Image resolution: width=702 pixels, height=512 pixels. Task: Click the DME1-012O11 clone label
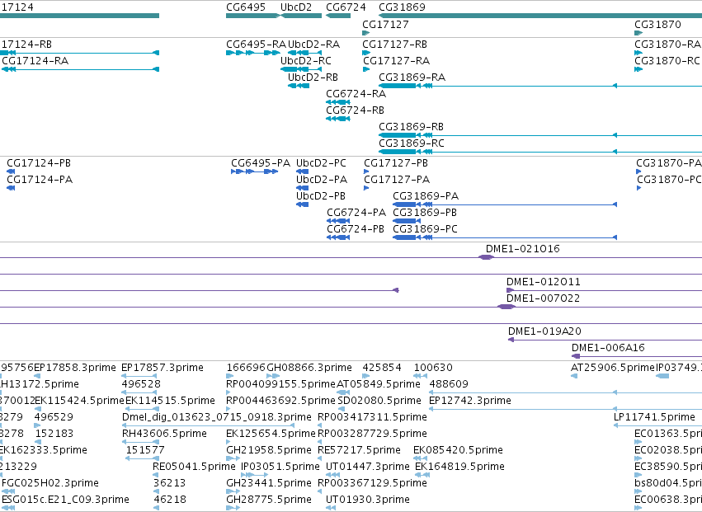point(544,283)
